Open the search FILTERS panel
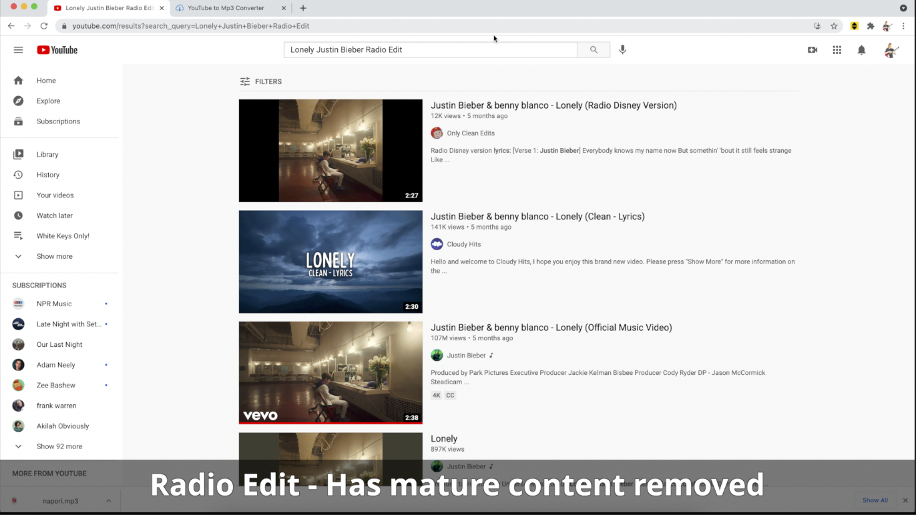916x515 pixels. 260,81
